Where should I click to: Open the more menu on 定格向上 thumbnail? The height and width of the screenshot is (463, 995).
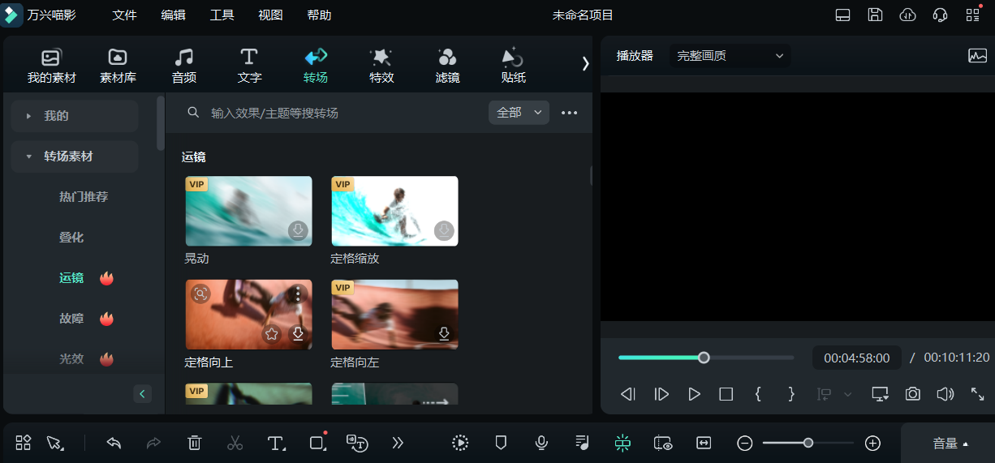pyautogui.click(x=298, y=293)
